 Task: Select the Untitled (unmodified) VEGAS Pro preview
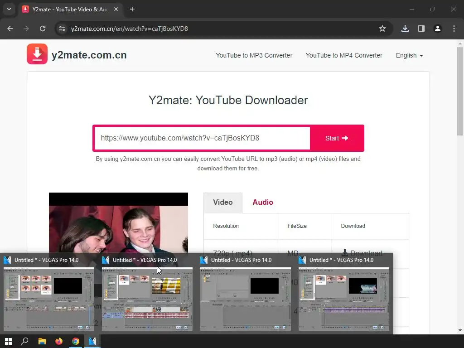pos(245,299)
